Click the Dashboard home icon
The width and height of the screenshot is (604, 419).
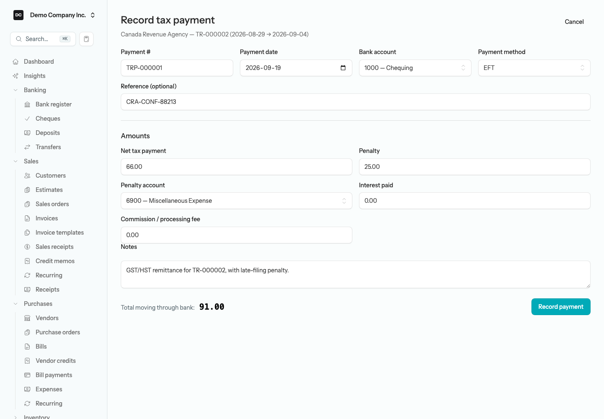tap(16, 62)
